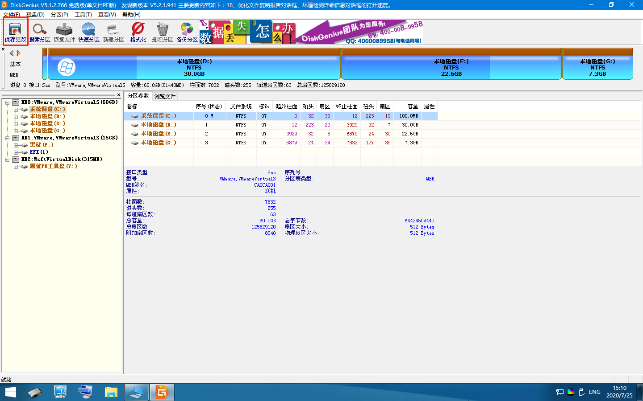Open the 磁盘(D) menu
The height and width of the screenshot is (401, 643).
pyautogui.click(x=35, y=14)
